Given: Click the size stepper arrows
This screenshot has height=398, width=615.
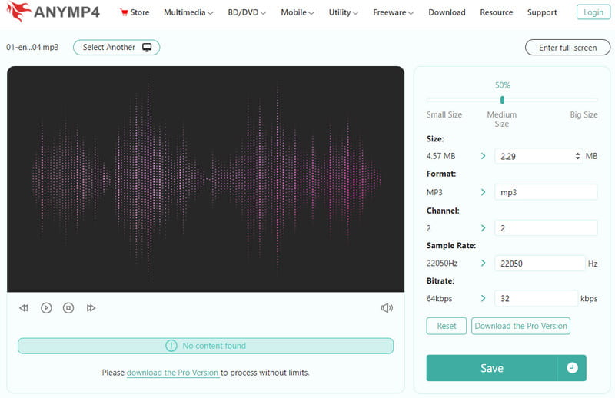Looking at the screenshot, I should tap(578, 156).
